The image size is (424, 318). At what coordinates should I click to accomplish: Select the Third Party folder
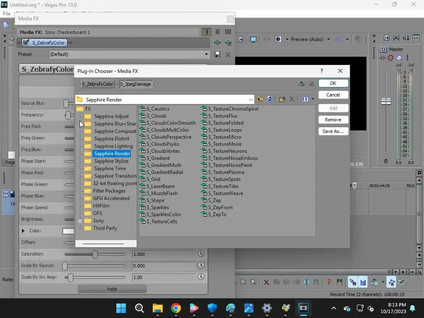pyautogui.click(x=105, y=228)
